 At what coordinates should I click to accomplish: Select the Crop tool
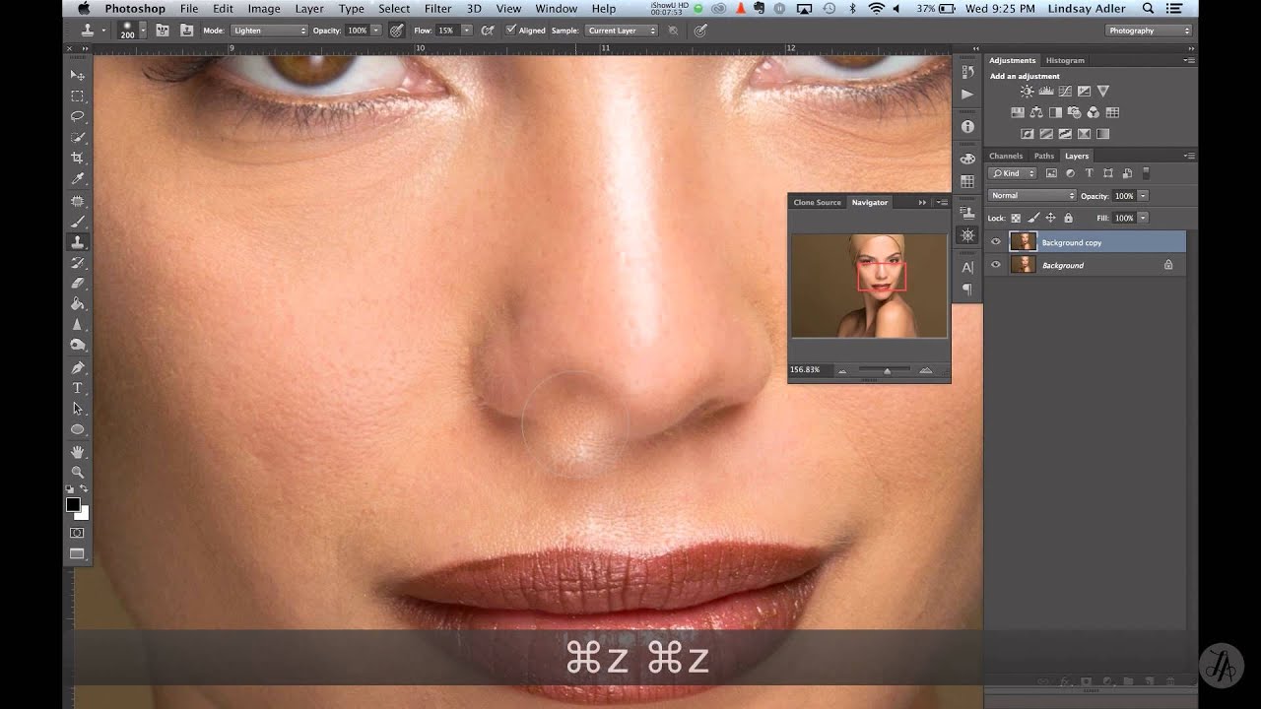click(78, 158)
